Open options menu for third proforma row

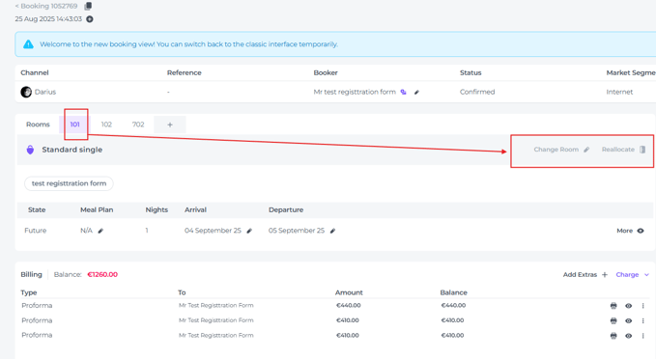pos(643,336)
